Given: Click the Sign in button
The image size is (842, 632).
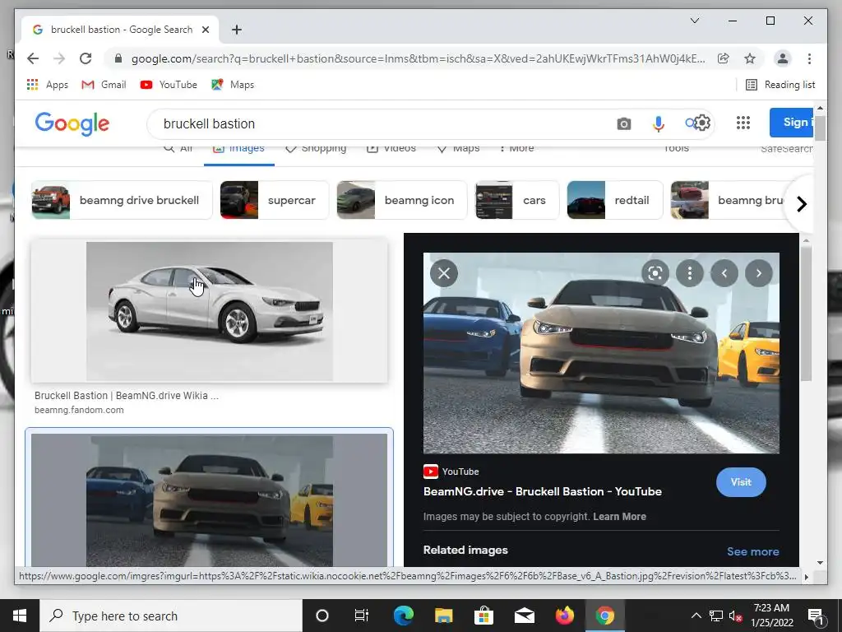Looking at the screenshot, I should tap(791, 123).
